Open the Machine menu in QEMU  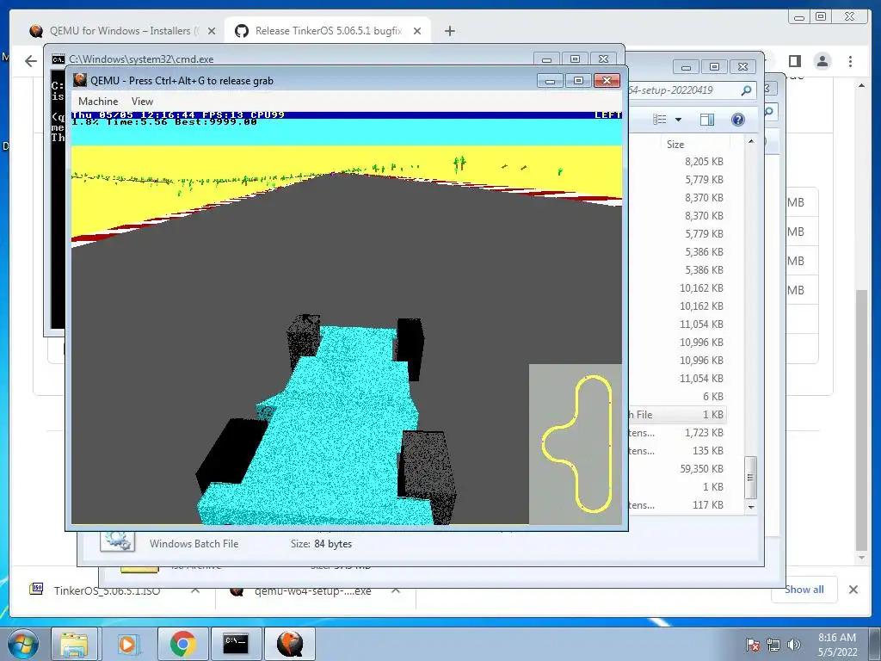point(98,102)
